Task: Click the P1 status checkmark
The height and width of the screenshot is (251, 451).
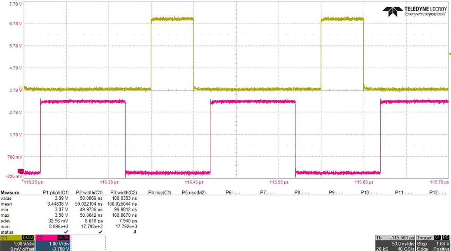Action: pos(66,232)
